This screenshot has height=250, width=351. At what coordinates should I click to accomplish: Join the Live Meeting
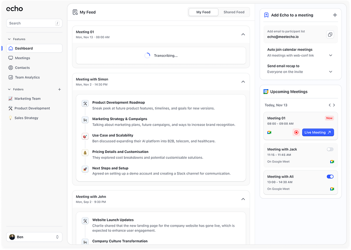tap(318, 132)
